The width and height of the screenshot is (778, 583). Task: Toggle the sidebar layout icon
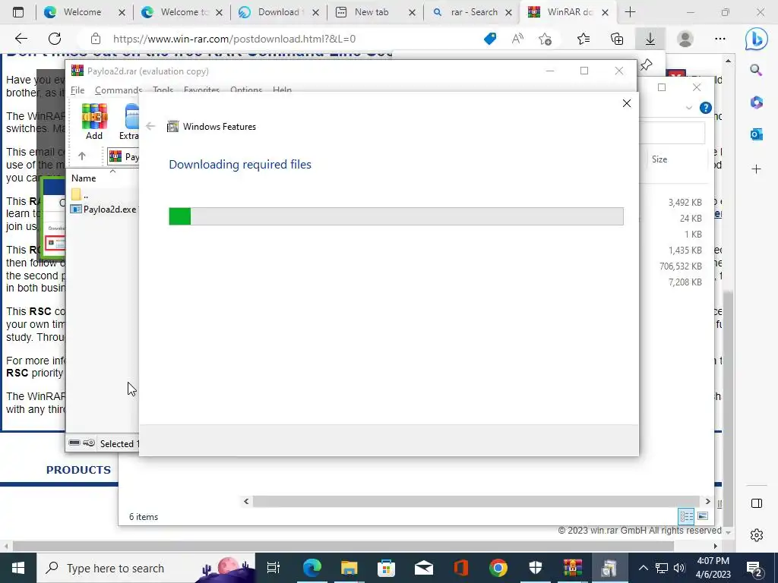pyautogui.click(x=757, y=503)
